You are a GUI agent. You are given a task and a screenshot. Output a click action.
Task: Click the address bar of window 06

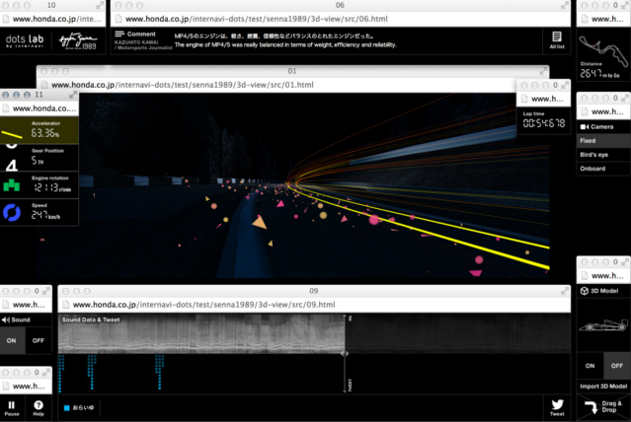pos(341,19)
